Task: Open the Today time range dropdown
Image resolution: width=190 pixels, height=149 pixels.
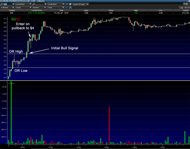Action: [23, 7]
